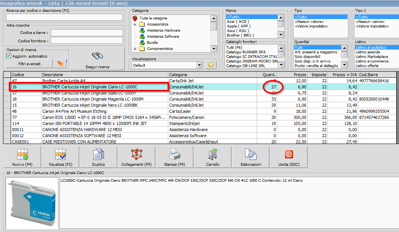Select Catalogo INGRAM MICRO SRL catalog
The image size is (399, 232).
click(252, 61)
